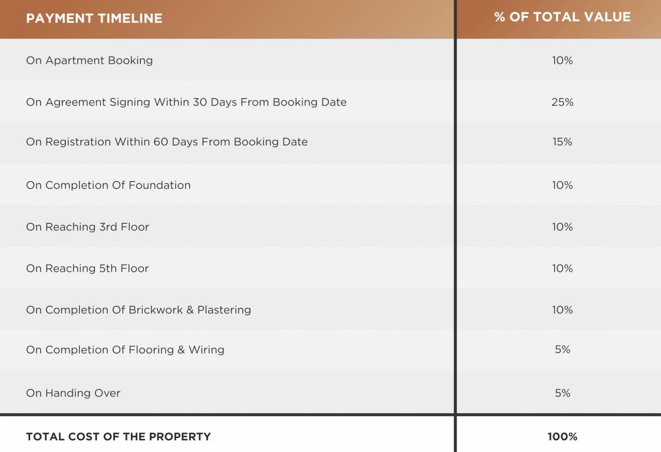Click the 10% value for 3rd Floor

tap(562, 227)
